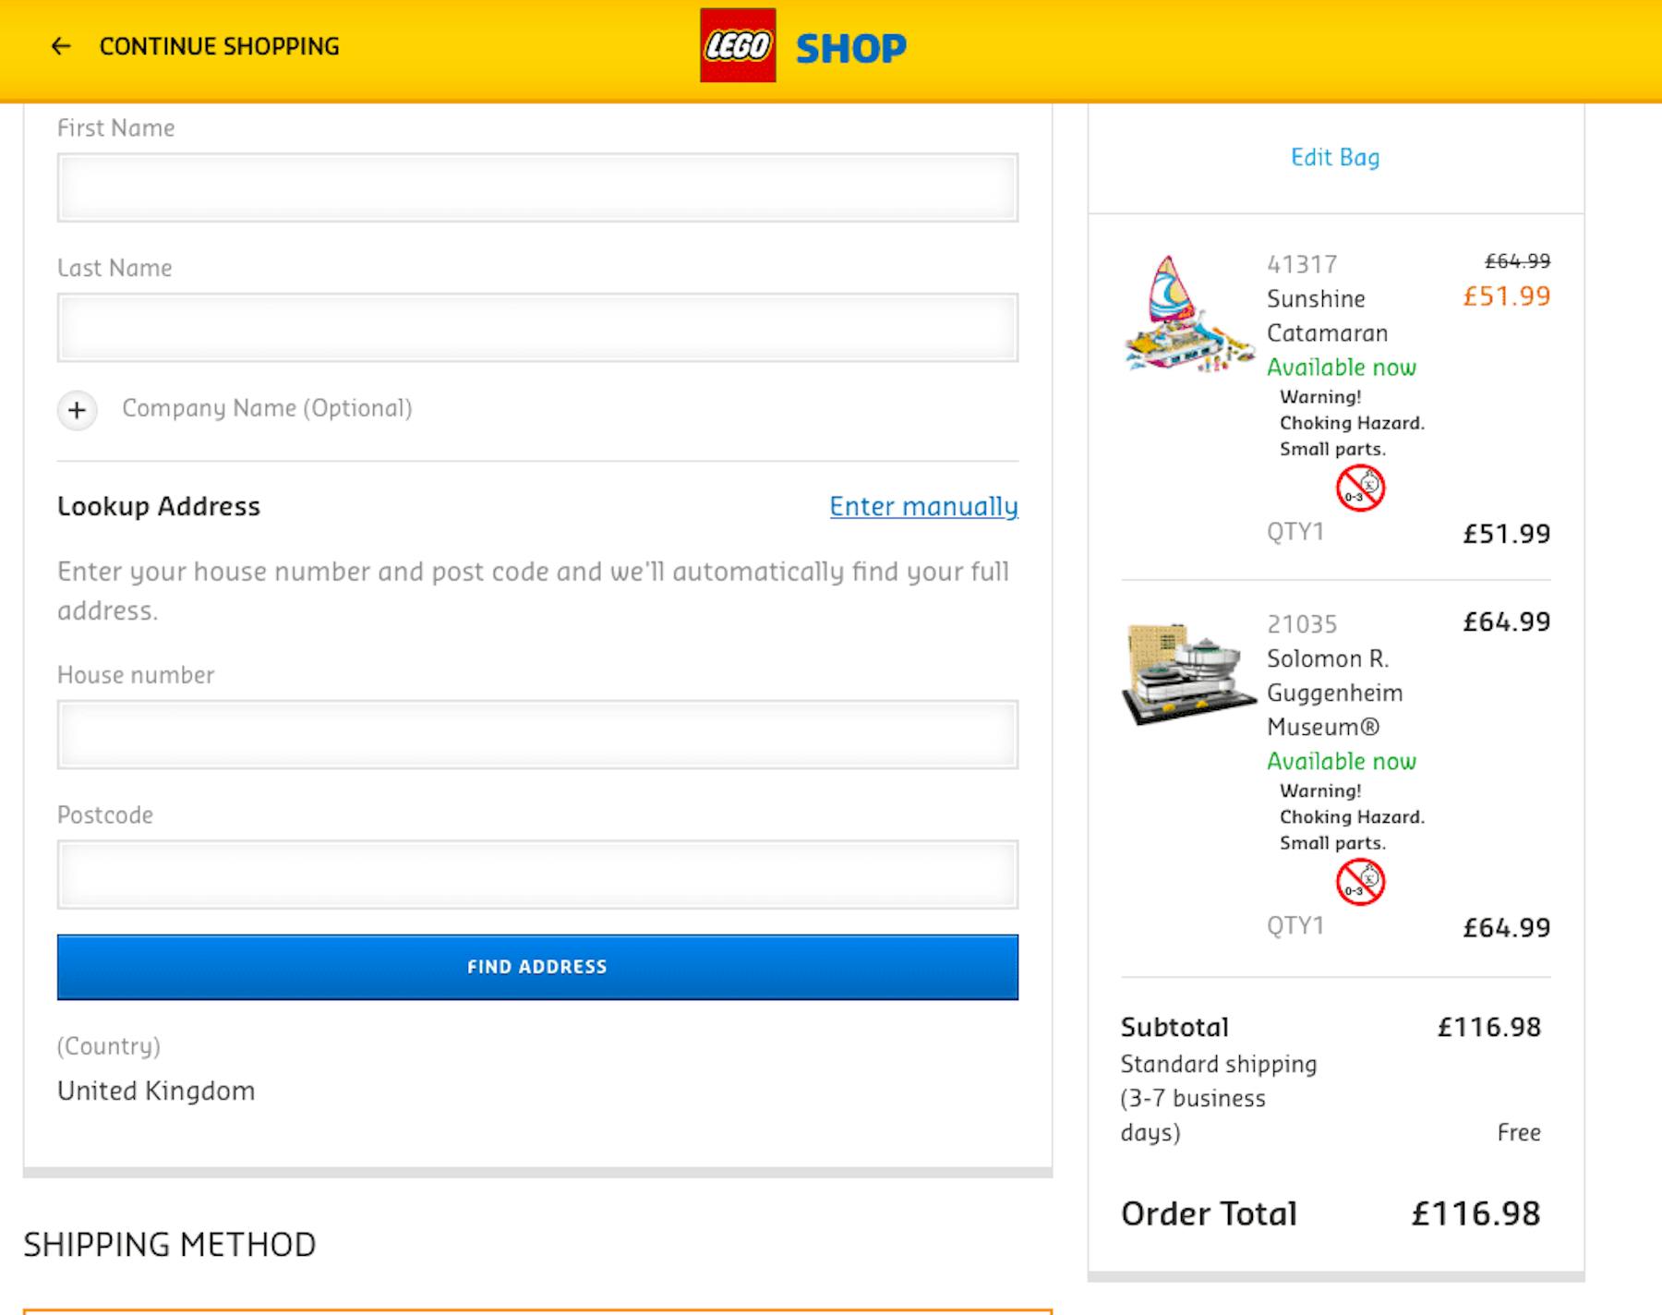The image size is (1662, 1315).
Task: Focus the First Name field
Action: [x=537, y=187]
